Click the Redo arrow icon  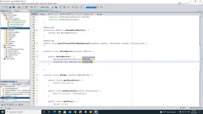click(x=35, y=7)
